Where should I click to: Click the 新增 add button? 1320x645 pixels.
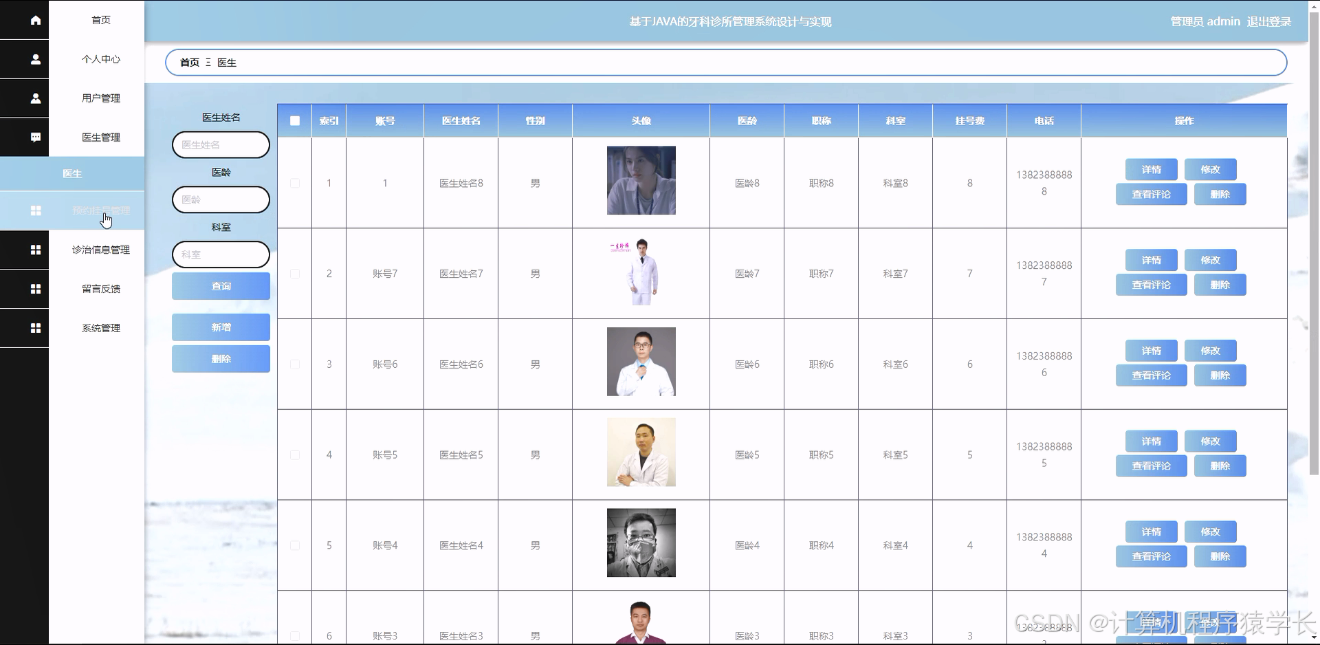(221, 327)
